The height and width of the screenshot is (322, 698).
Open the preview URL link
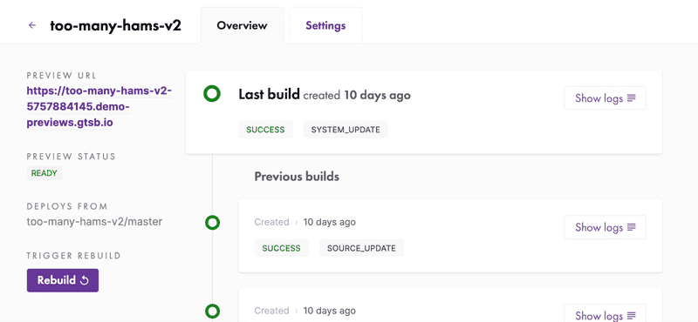pos(99,106)
